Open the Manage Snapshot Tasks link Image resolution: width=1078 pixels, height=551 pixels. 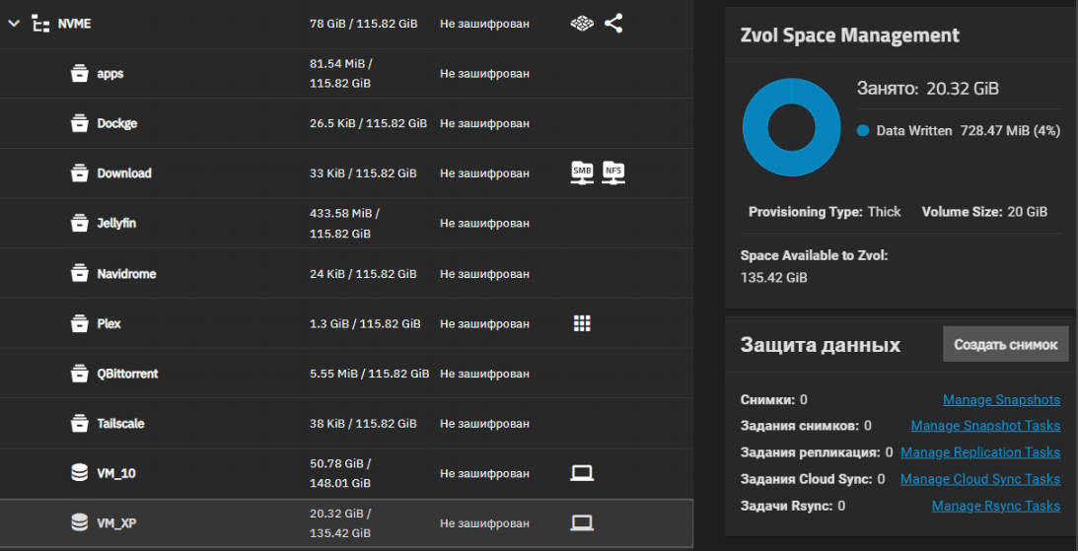point(985,426)
